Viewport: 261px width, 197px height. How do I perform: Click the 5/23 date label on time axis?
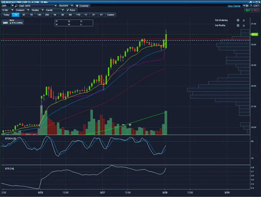pyautogui.click(x=40, y=192)
